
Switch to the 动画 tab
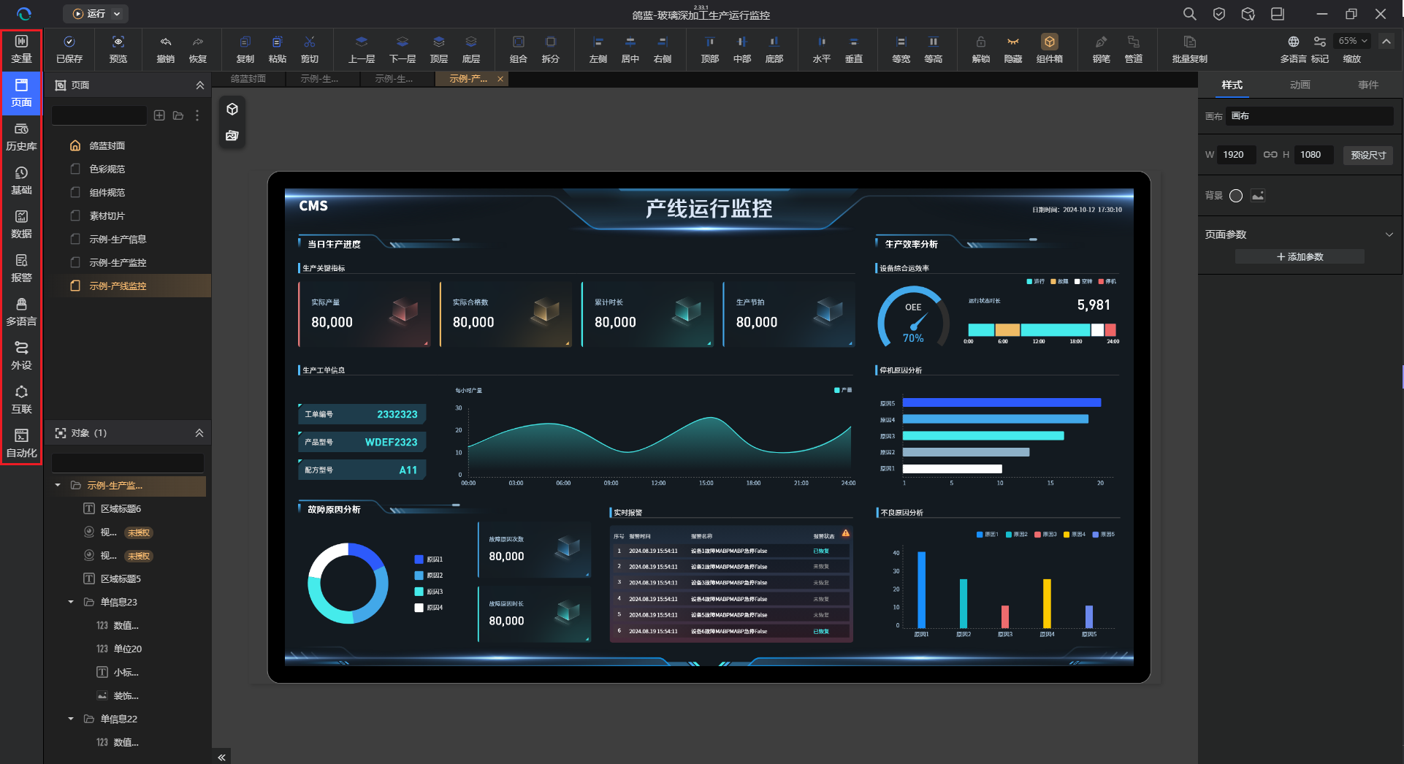click(1300, 85)
